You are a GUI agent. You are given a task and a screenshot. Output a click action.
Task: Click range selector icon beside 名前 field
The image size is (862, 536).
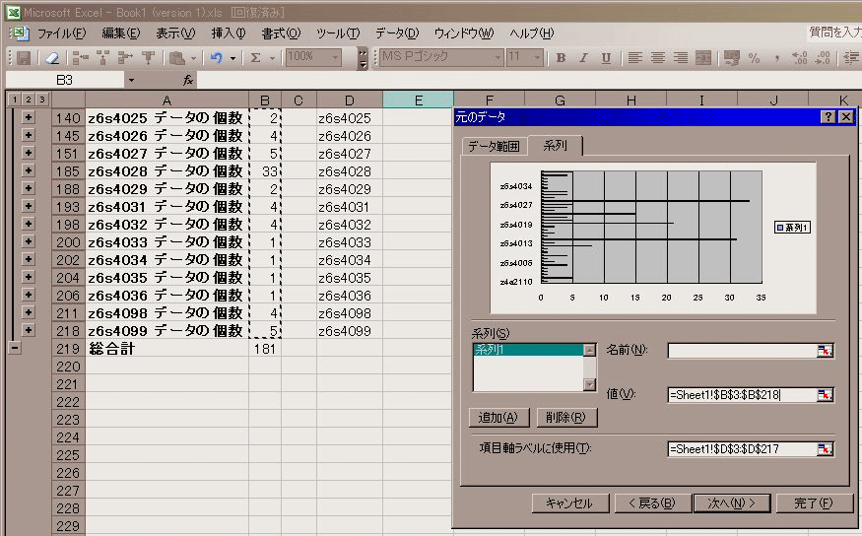(825, 351)
